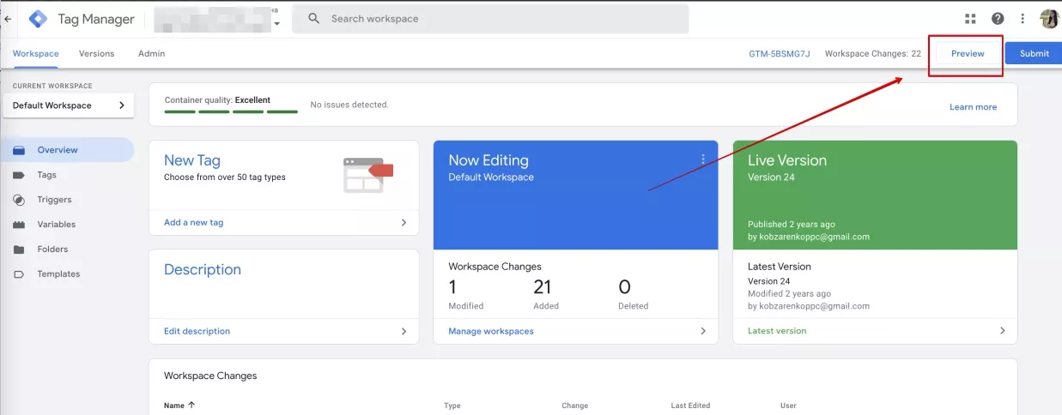The width and height of the screenshot is (1062, 415).
Task: Click the Preview button
Action: point(968,53)
